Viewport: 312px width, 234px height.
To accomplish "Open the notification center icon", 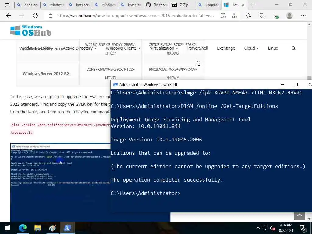I will [x=303, y=228].
